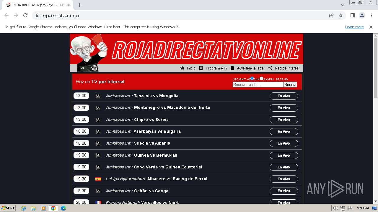Select Suecia vs Albania match title

point(152,143)
